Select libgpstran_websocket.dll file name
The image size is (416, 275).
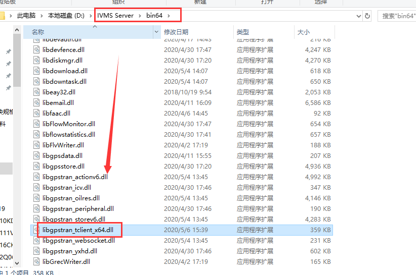78,240
